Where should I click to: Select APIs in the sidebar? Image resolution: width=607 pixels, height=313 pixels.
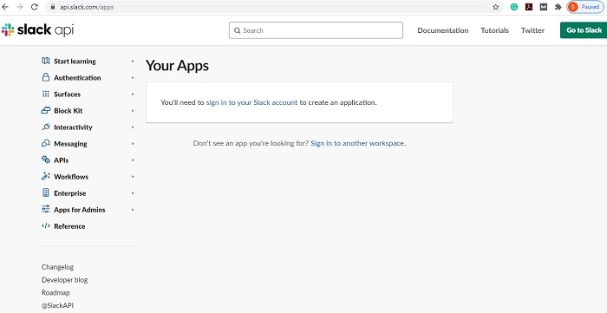point(62,160)
